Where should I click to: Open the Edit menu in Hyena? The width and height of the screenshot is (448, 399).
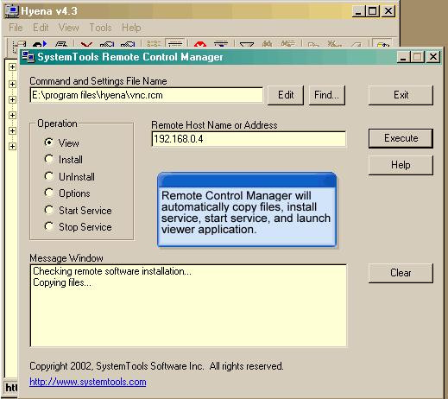coord(41,28)
